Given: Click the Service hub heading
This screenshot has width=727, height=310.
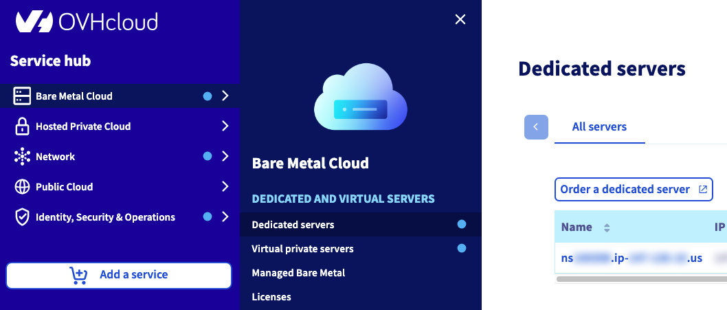Looking at the screenshot, I should [x=51, y=60].
